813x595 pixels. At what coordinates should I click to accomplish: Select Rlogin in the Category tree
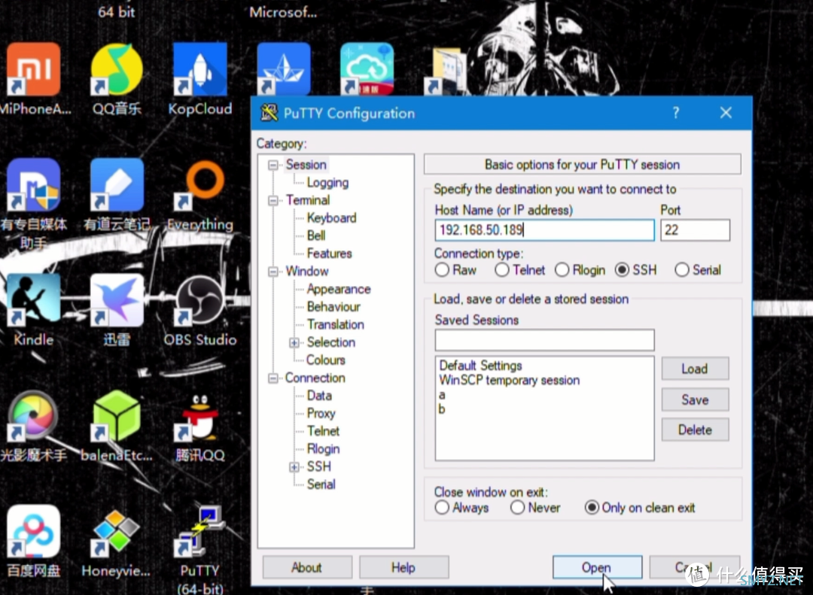coord(323,449)
